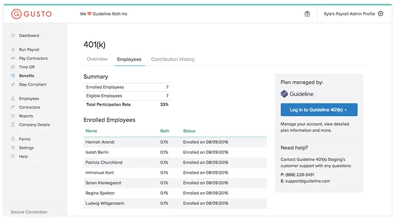
Task: Open Forms page
Action: [x=25, y=139]
